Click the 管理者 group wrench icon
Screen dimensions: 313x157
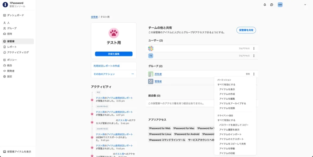151,81
